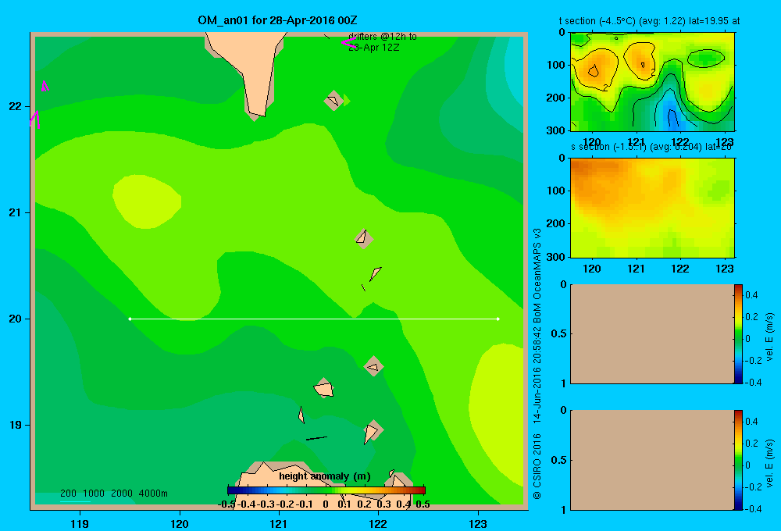Click the '200 1000 2000 4000m' depth contour legend
The image size is (781, 531).
113,494
